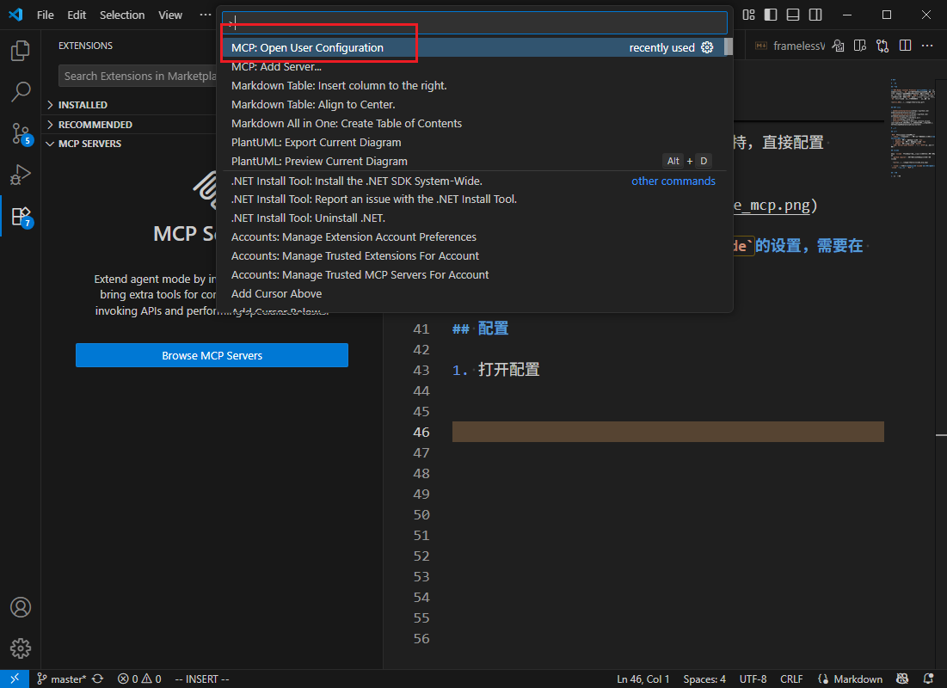
Task: Open the Explorer view in activity bar
Action: coord(21,51)
